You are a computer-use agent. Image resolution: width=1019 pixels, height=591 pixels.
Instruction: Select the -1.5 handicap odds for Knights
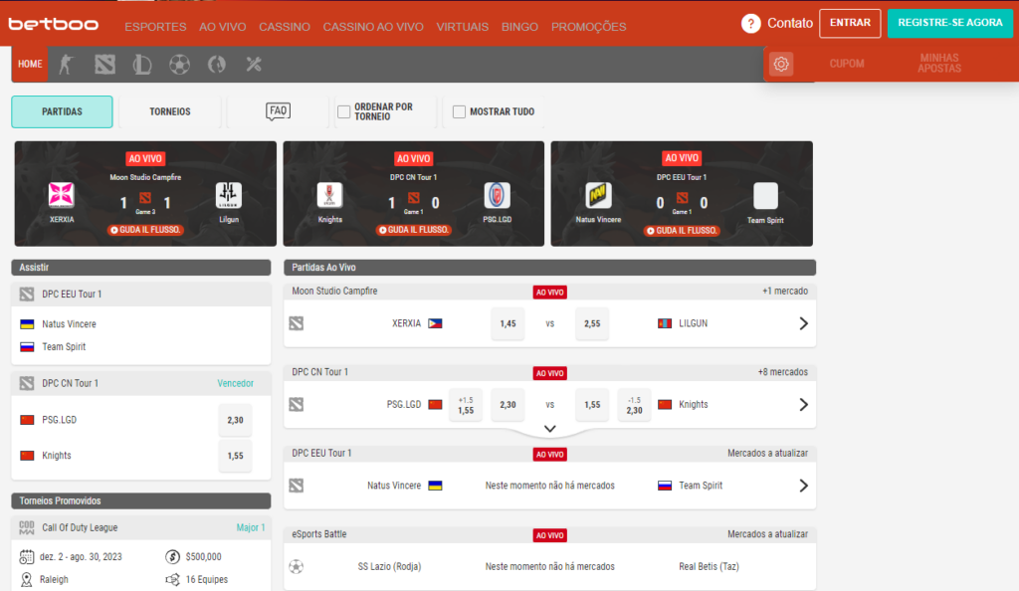click(x=634, y=405)
